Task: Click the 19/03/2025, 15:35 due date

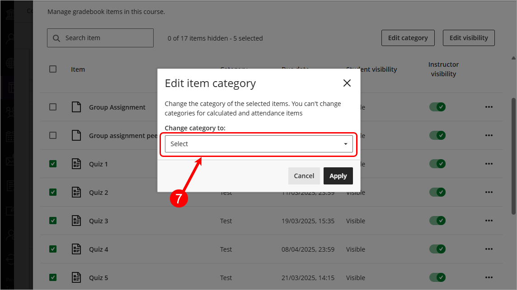Action: [x=308, y=221]
